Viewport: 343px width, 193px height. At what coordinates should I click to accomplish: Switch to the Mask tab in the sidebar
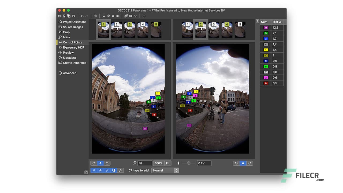pos(66,37)
